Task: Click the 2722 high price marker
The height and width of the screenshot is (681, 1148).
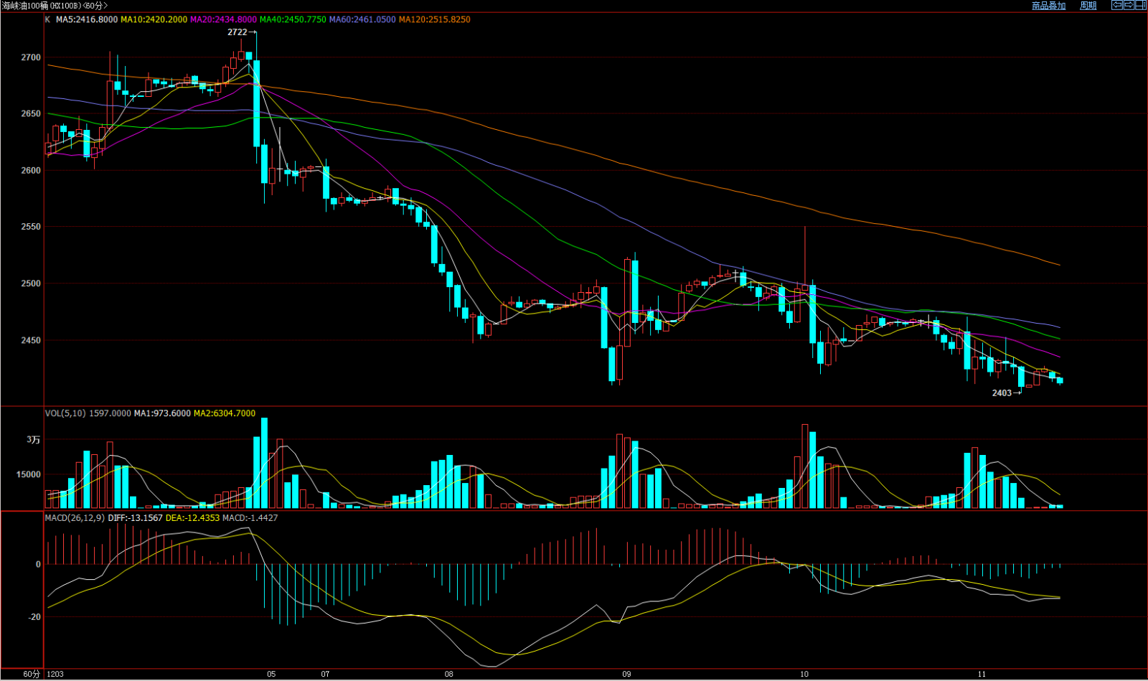Action: coord(237,32)
